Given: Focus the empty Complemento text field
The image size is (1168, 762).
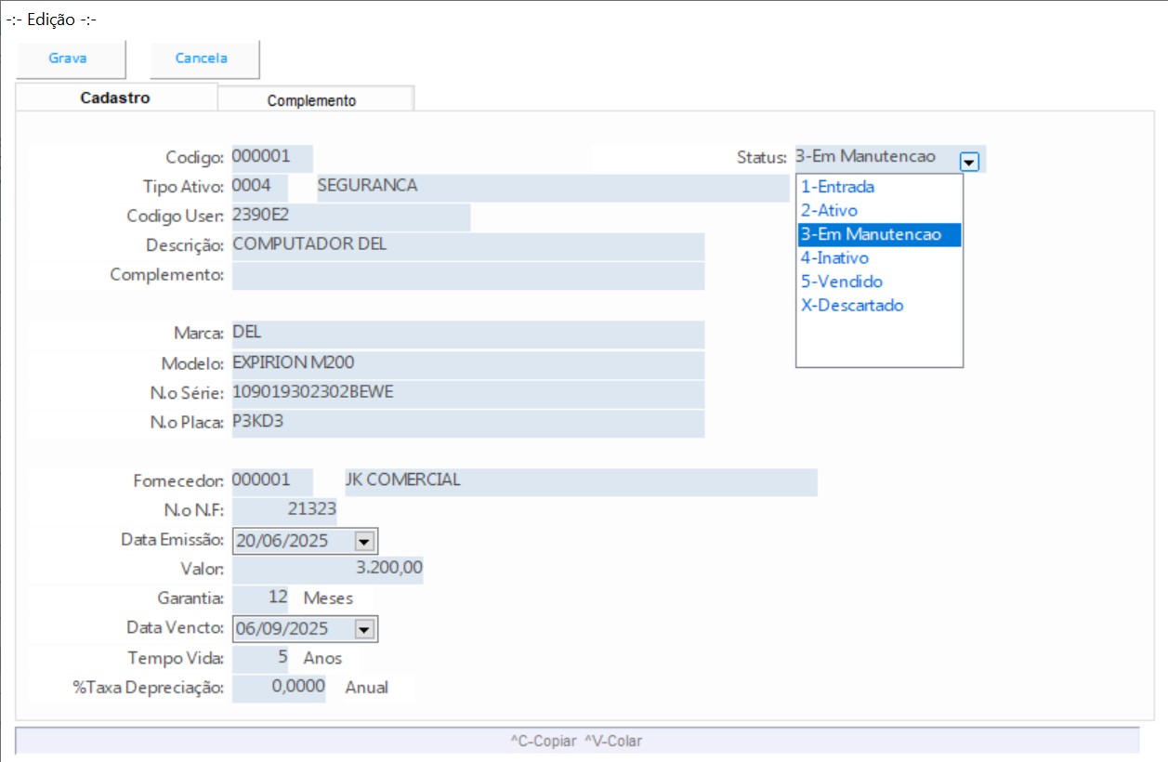Looking at the screenshot, I should (x=467, y=276).
